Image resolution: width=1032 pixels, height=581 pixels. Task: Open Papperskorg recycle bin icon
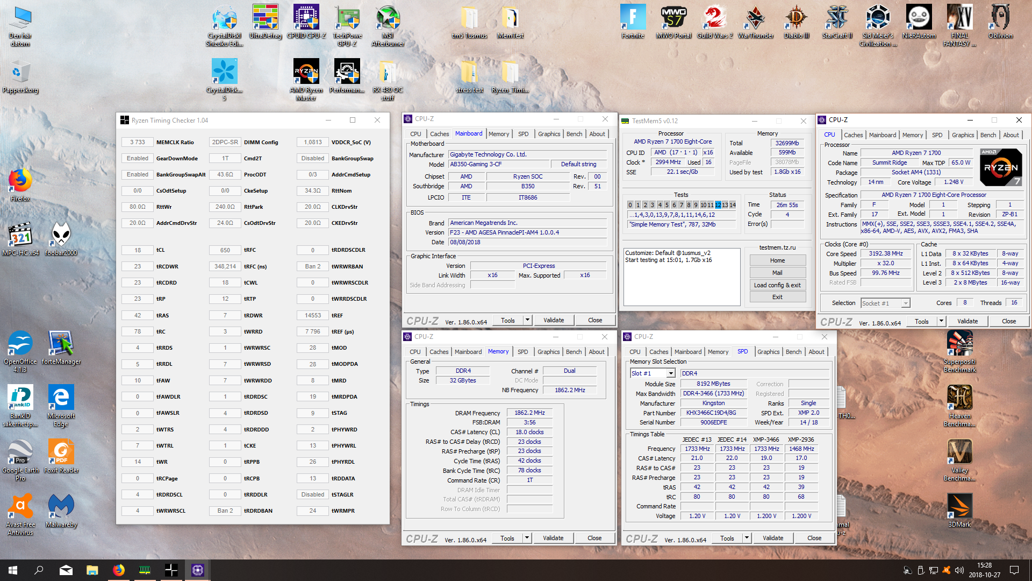[20, 76]
